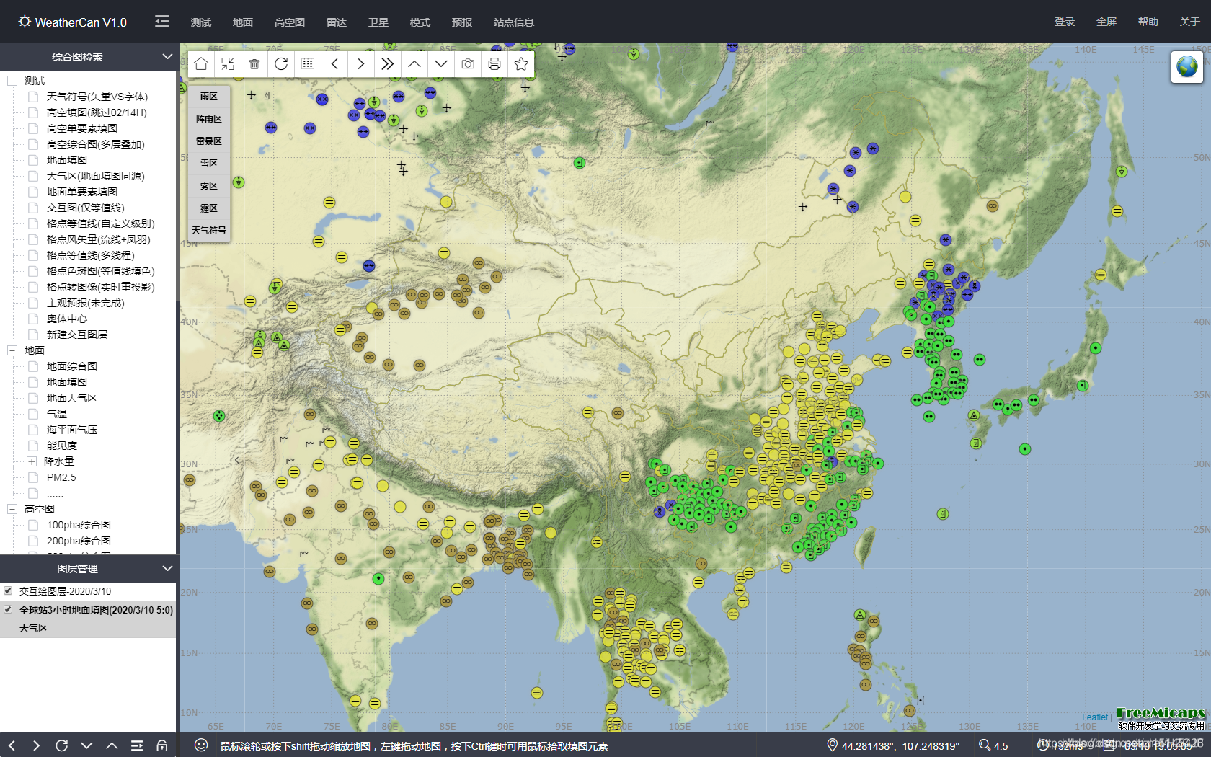Check the box next to 地面综合图
The height and width of the screenshot is (757, 1211).
[33, 366]
